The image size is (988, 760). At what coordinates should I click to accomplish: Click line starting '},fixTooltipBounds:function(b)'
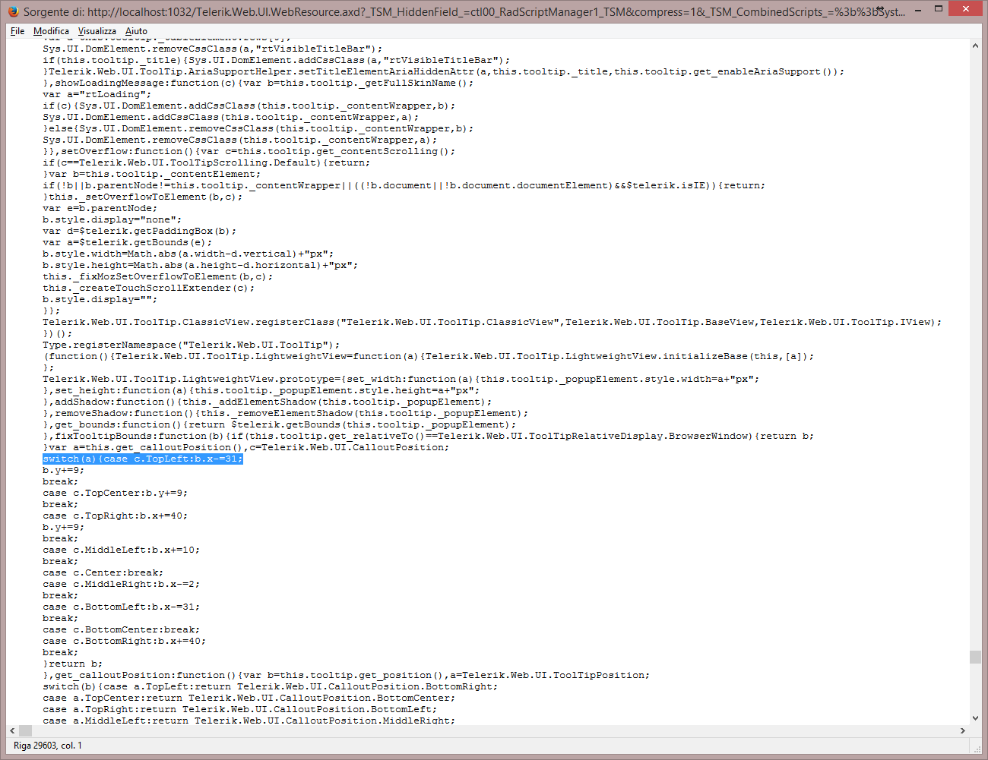point(428,437)
